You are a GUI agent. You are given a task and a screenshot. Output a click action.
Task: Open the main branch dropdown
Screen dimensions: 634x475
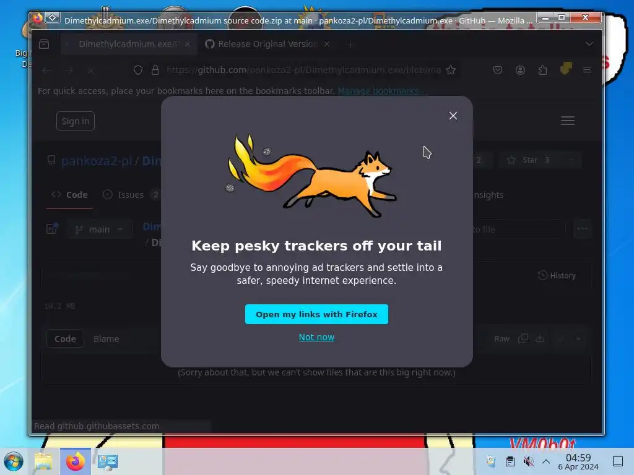click(x=100, y=229)
